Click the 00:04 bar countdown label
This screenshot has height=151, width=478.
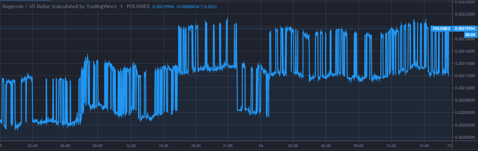(471, 35)
